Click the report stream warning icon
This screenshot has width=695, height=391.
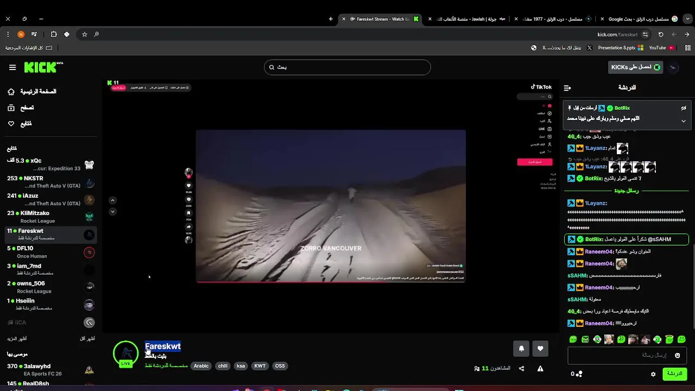point(540,369)
